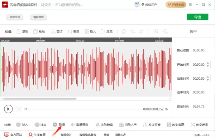This screenshot has height=139, width=215.
Task: Click the waveform scrollbar right arrow
Action: (170, 99)
